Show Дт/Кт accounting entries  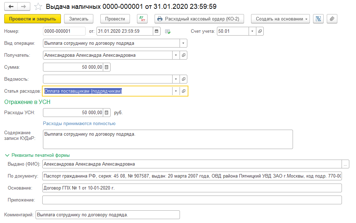(142, 19)
